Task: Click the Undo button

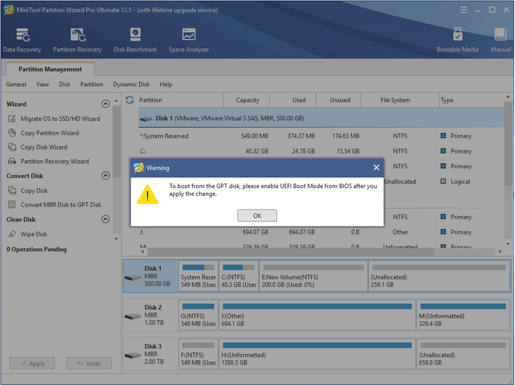Action: (x=89, y=363)
